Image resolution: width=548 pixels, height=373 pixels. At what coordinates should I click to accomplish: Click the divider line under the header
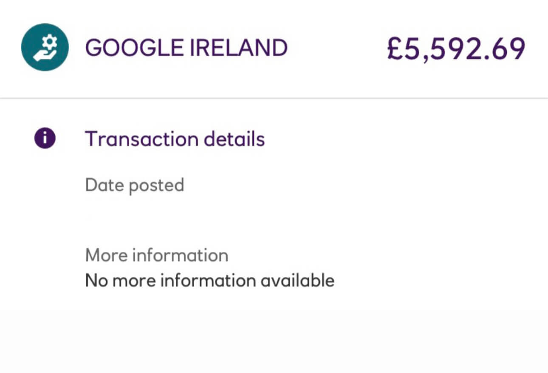click(274, 99)
